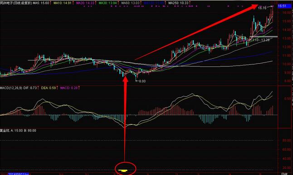Open 黄金坑 A: 15.00 B: 80.00 indicator label

coord(18,131)
